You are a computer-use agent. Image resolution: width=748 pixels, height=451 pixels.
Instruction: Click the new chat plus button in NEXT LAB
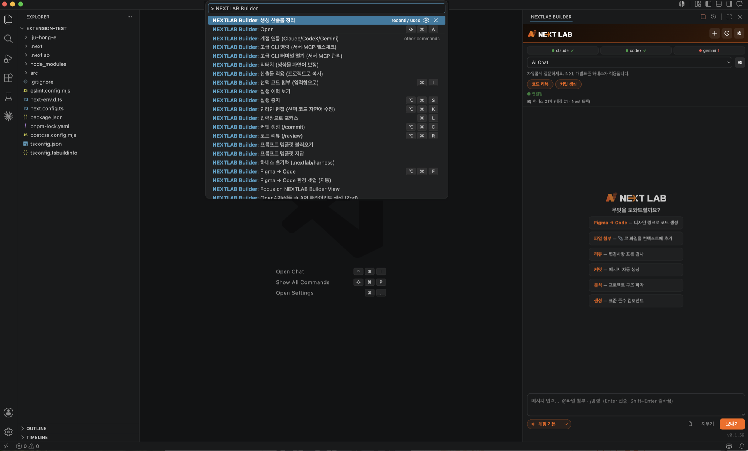tap(715, 33)
